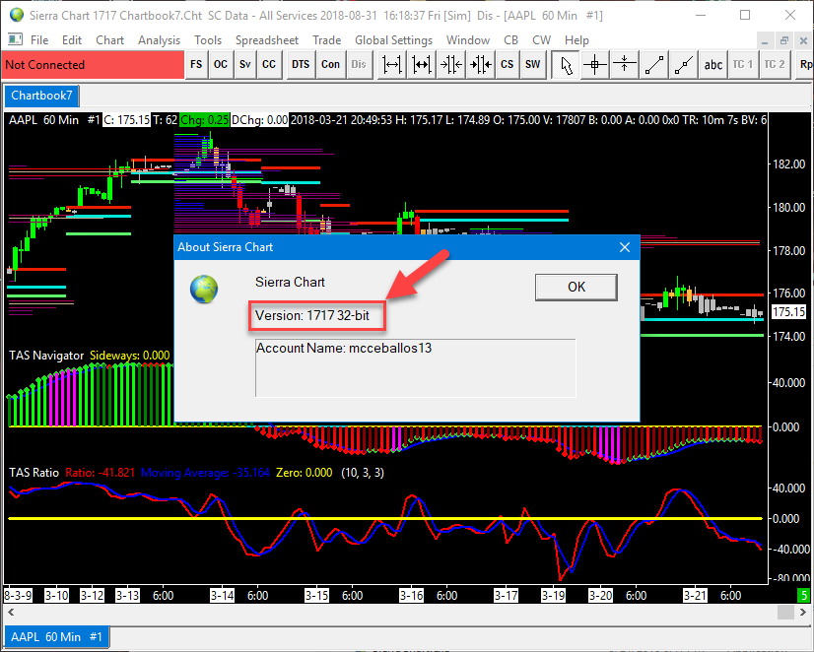Image resolution: width=814 pixels, height=652 pixels.
Task: Open the Analysis menu
Action: click(x=159, y=40)
